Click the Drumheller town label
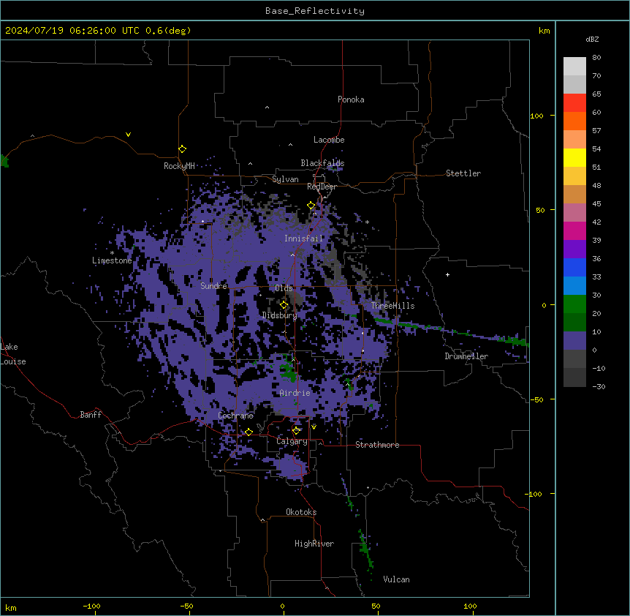This screenshot has width=630, height=616. (466, 356)
